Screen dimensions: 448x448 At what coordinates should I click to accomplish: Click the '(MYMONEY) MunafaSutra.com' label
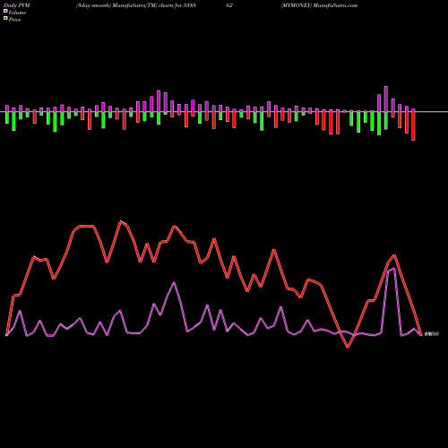tap(319, 5)
